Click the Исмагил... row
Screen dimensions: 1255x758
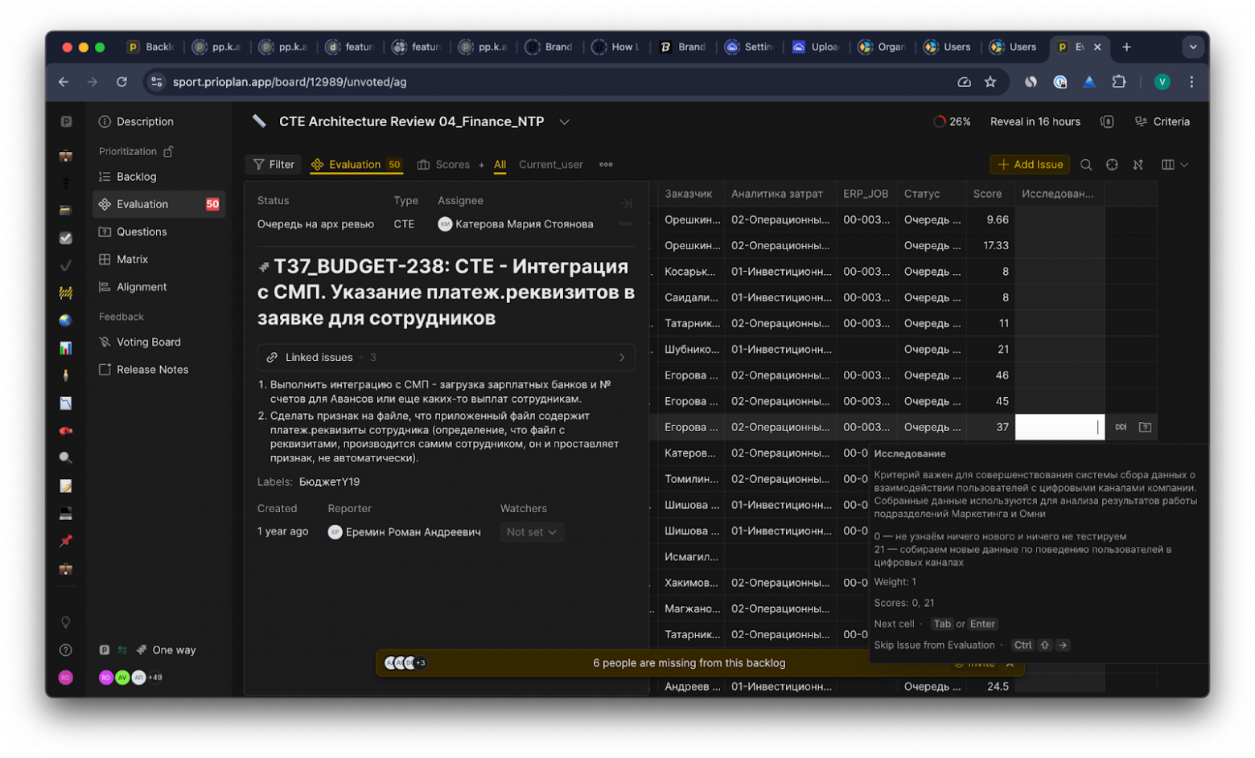coord(691,556)
